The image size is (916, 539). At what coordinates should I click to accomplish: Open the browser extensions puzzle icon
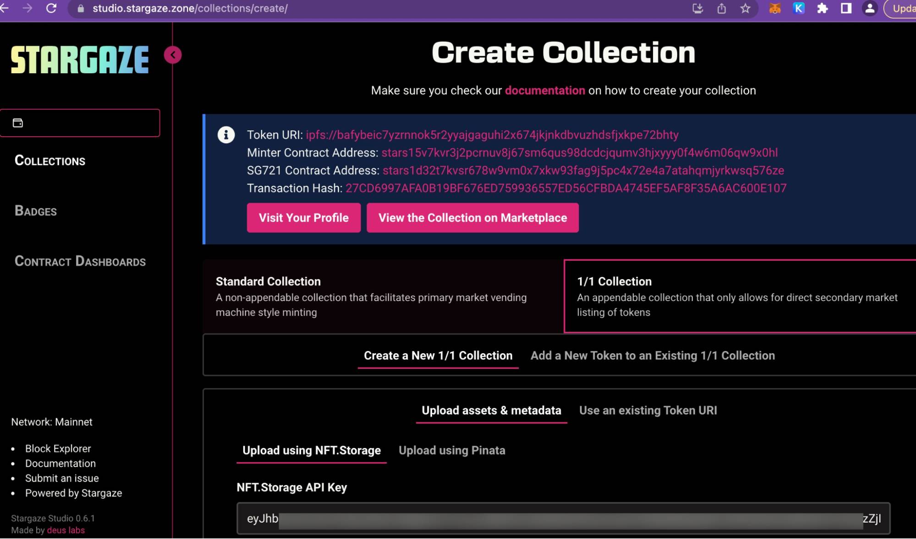[823, 8]
